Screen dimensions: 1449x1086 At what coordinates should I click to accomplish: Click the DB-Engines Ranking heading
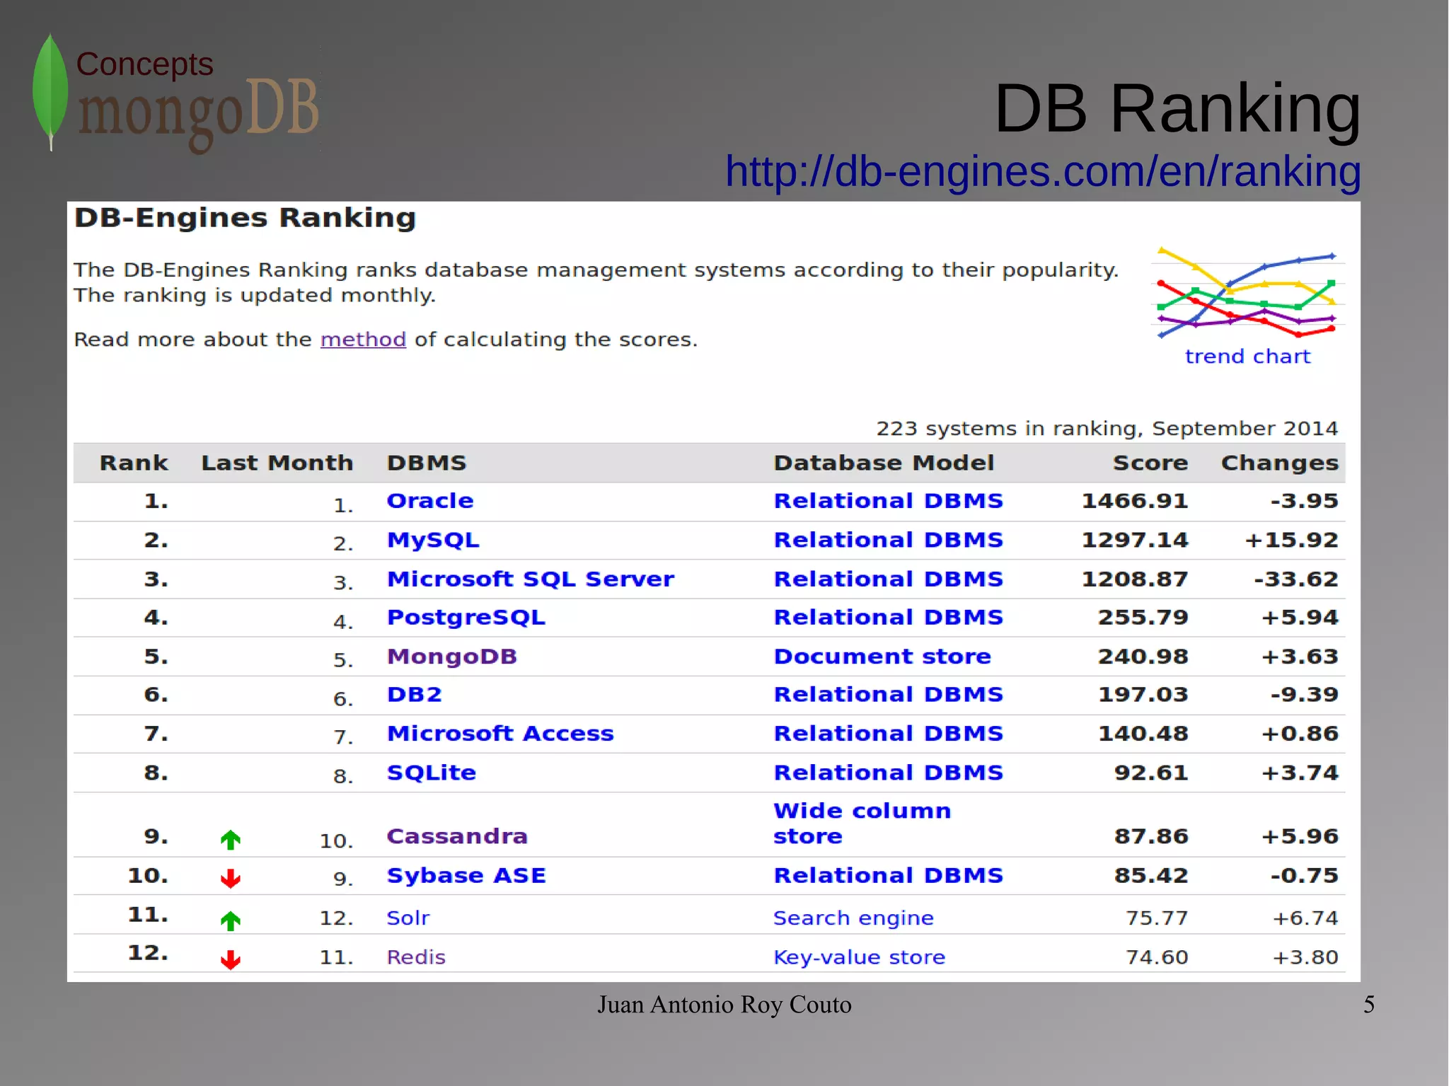tap(246, 218)
